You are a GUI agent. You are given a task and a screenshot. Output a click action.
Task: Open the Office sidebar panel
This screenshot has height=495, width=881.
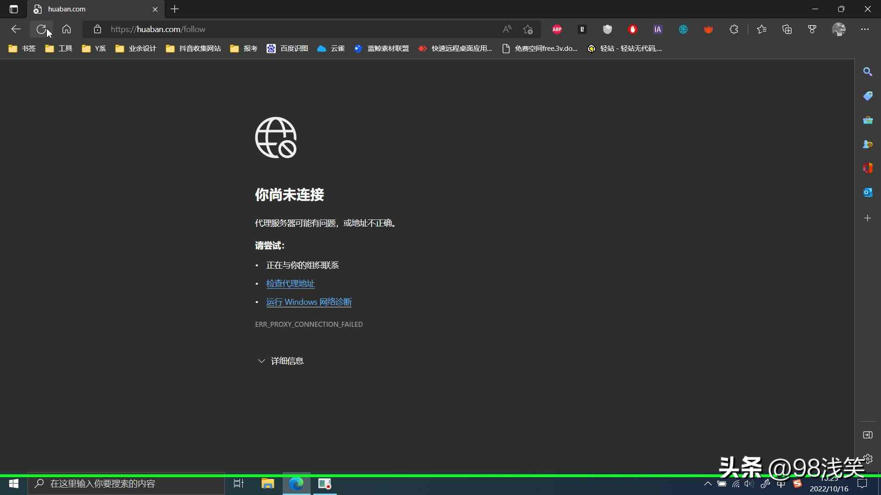click(869, 168)
